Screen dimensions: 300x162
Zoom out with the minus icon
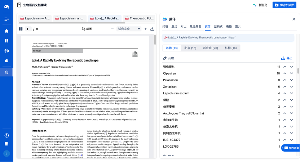pyautogui.click(x=112, y=29)
